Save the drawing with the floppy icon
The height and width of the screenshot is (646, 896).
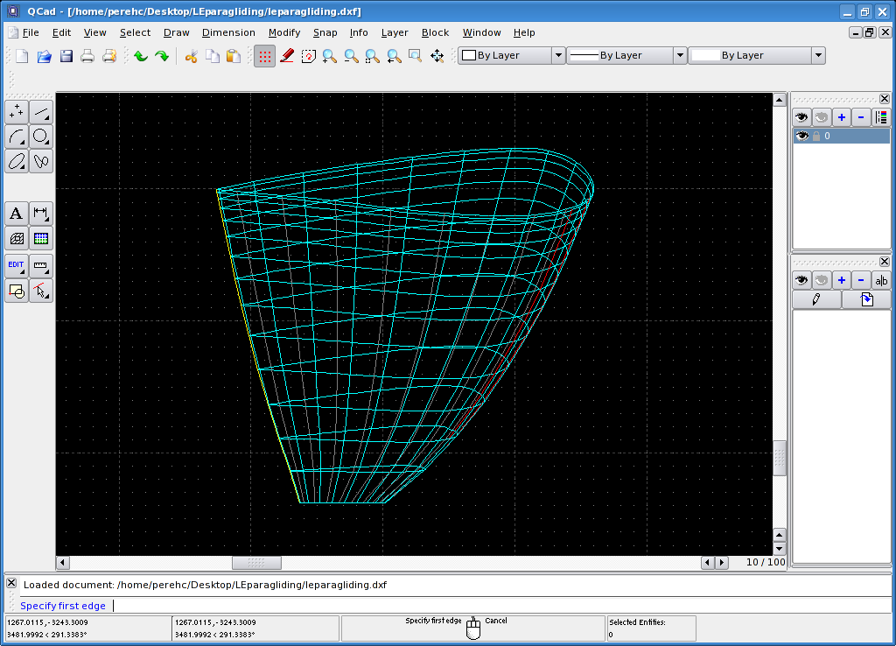66,56
